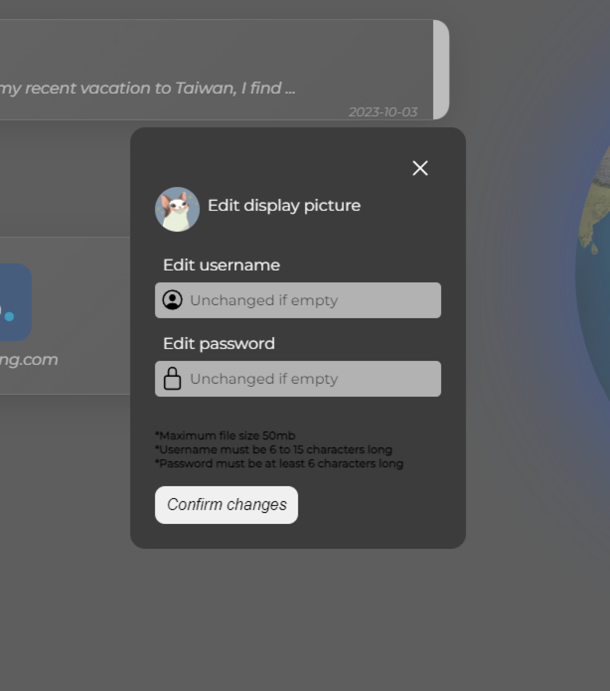Click the Confirm changes button

point(226,505)
